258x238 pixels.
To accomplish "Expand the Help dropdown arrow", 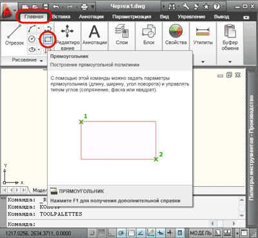I will pyautogui.click(x=223, y=7).
